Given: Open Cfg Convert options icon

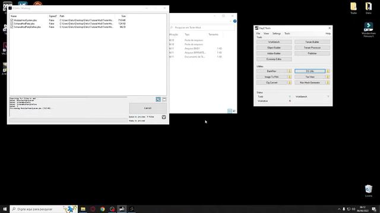Looking at the screenshot, I should coord(289,83).
